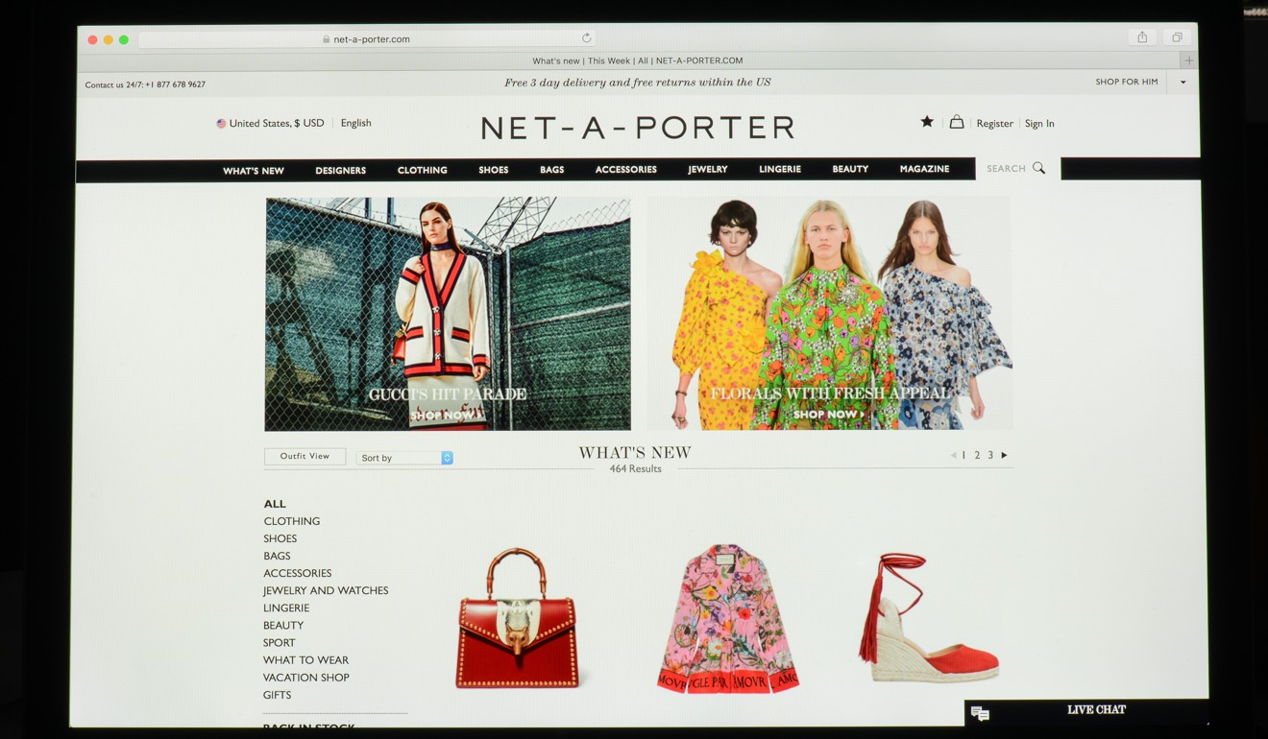1268x739 pixels.
Task: Show all tabs overview icon
Action: pos(1177,37)
